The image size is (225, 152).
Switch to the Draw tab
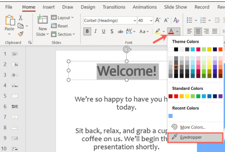tap(68, 7)
